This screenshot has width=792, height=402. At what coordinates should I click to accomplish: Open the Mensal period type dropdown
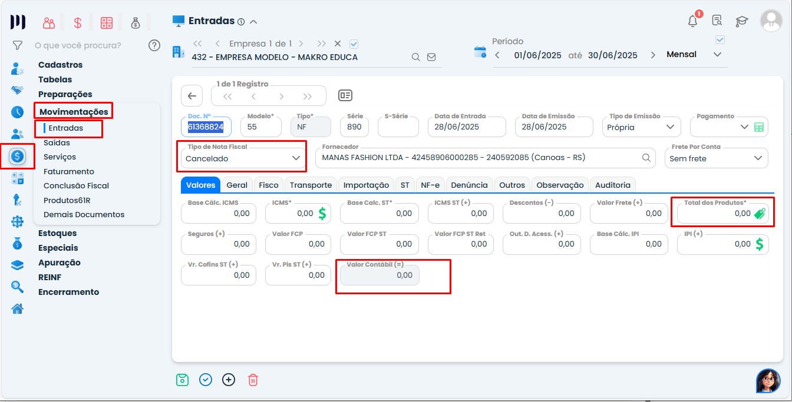[694, 54]
